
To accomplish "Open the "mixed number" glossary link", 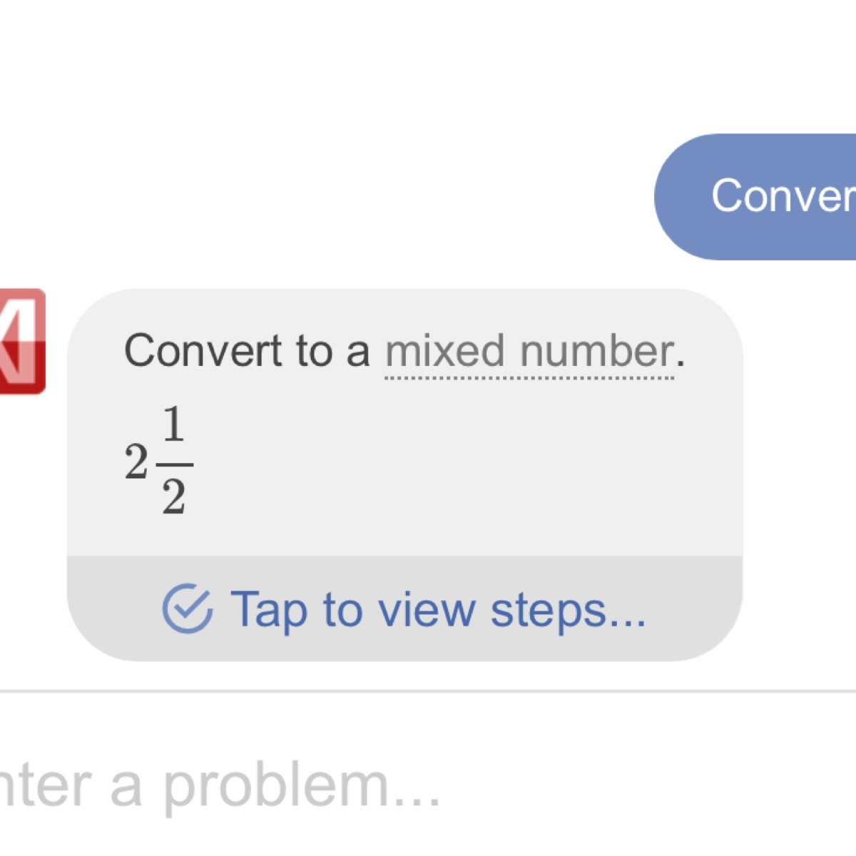I will pyautogui.click(x=529, y=351).
